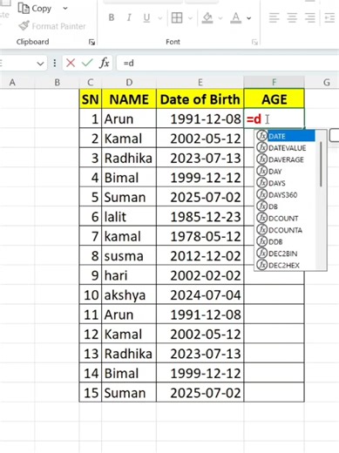
Task: Toggle Underline formatting
Action: click(x=146, y=18)
